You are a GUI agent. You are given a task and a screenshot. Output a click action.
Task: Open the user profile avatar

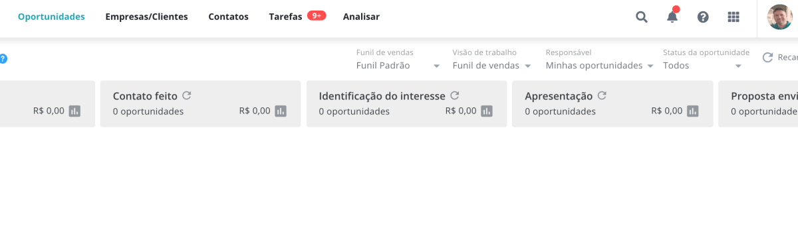pos(780,17)
